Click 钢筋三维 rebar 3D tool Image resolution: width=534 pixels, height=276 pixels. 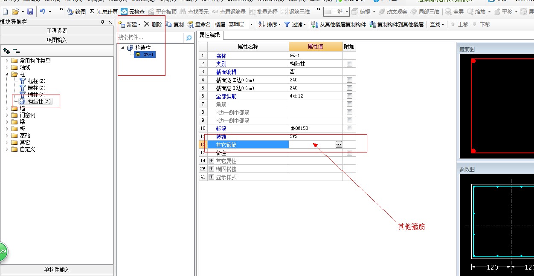(295, 11)
